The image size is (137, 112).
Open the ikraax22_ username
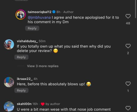25,79
